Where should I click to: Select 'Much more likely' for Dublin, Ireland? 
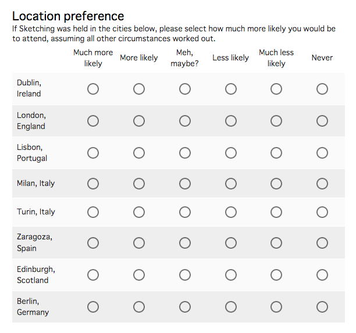[93, 89]
